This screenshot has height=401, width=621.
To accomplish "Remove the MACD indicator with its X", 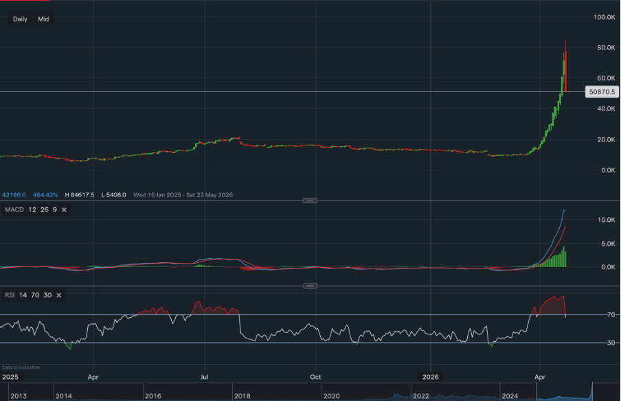I will [x=64, y=209].
